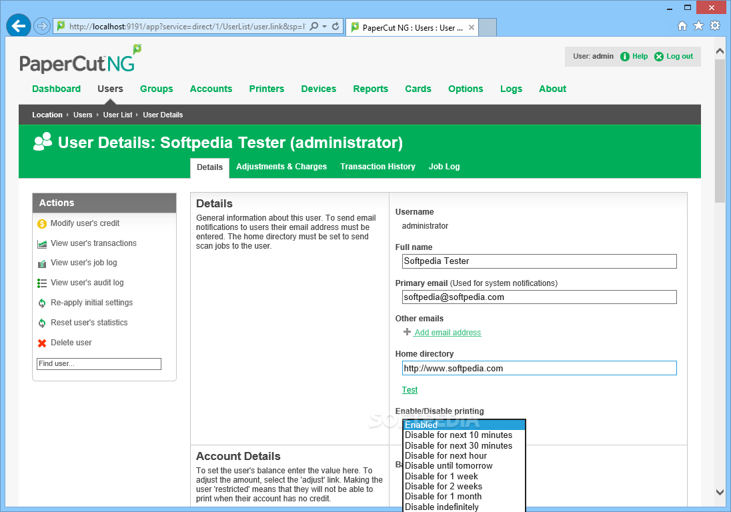
Task: Open the Groups menu
Action: (x=156, y=89)
